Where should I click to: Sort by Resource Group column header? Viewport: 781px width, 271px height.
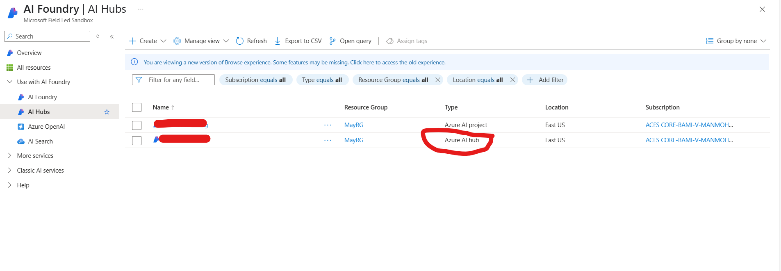[x=366, y=107]
